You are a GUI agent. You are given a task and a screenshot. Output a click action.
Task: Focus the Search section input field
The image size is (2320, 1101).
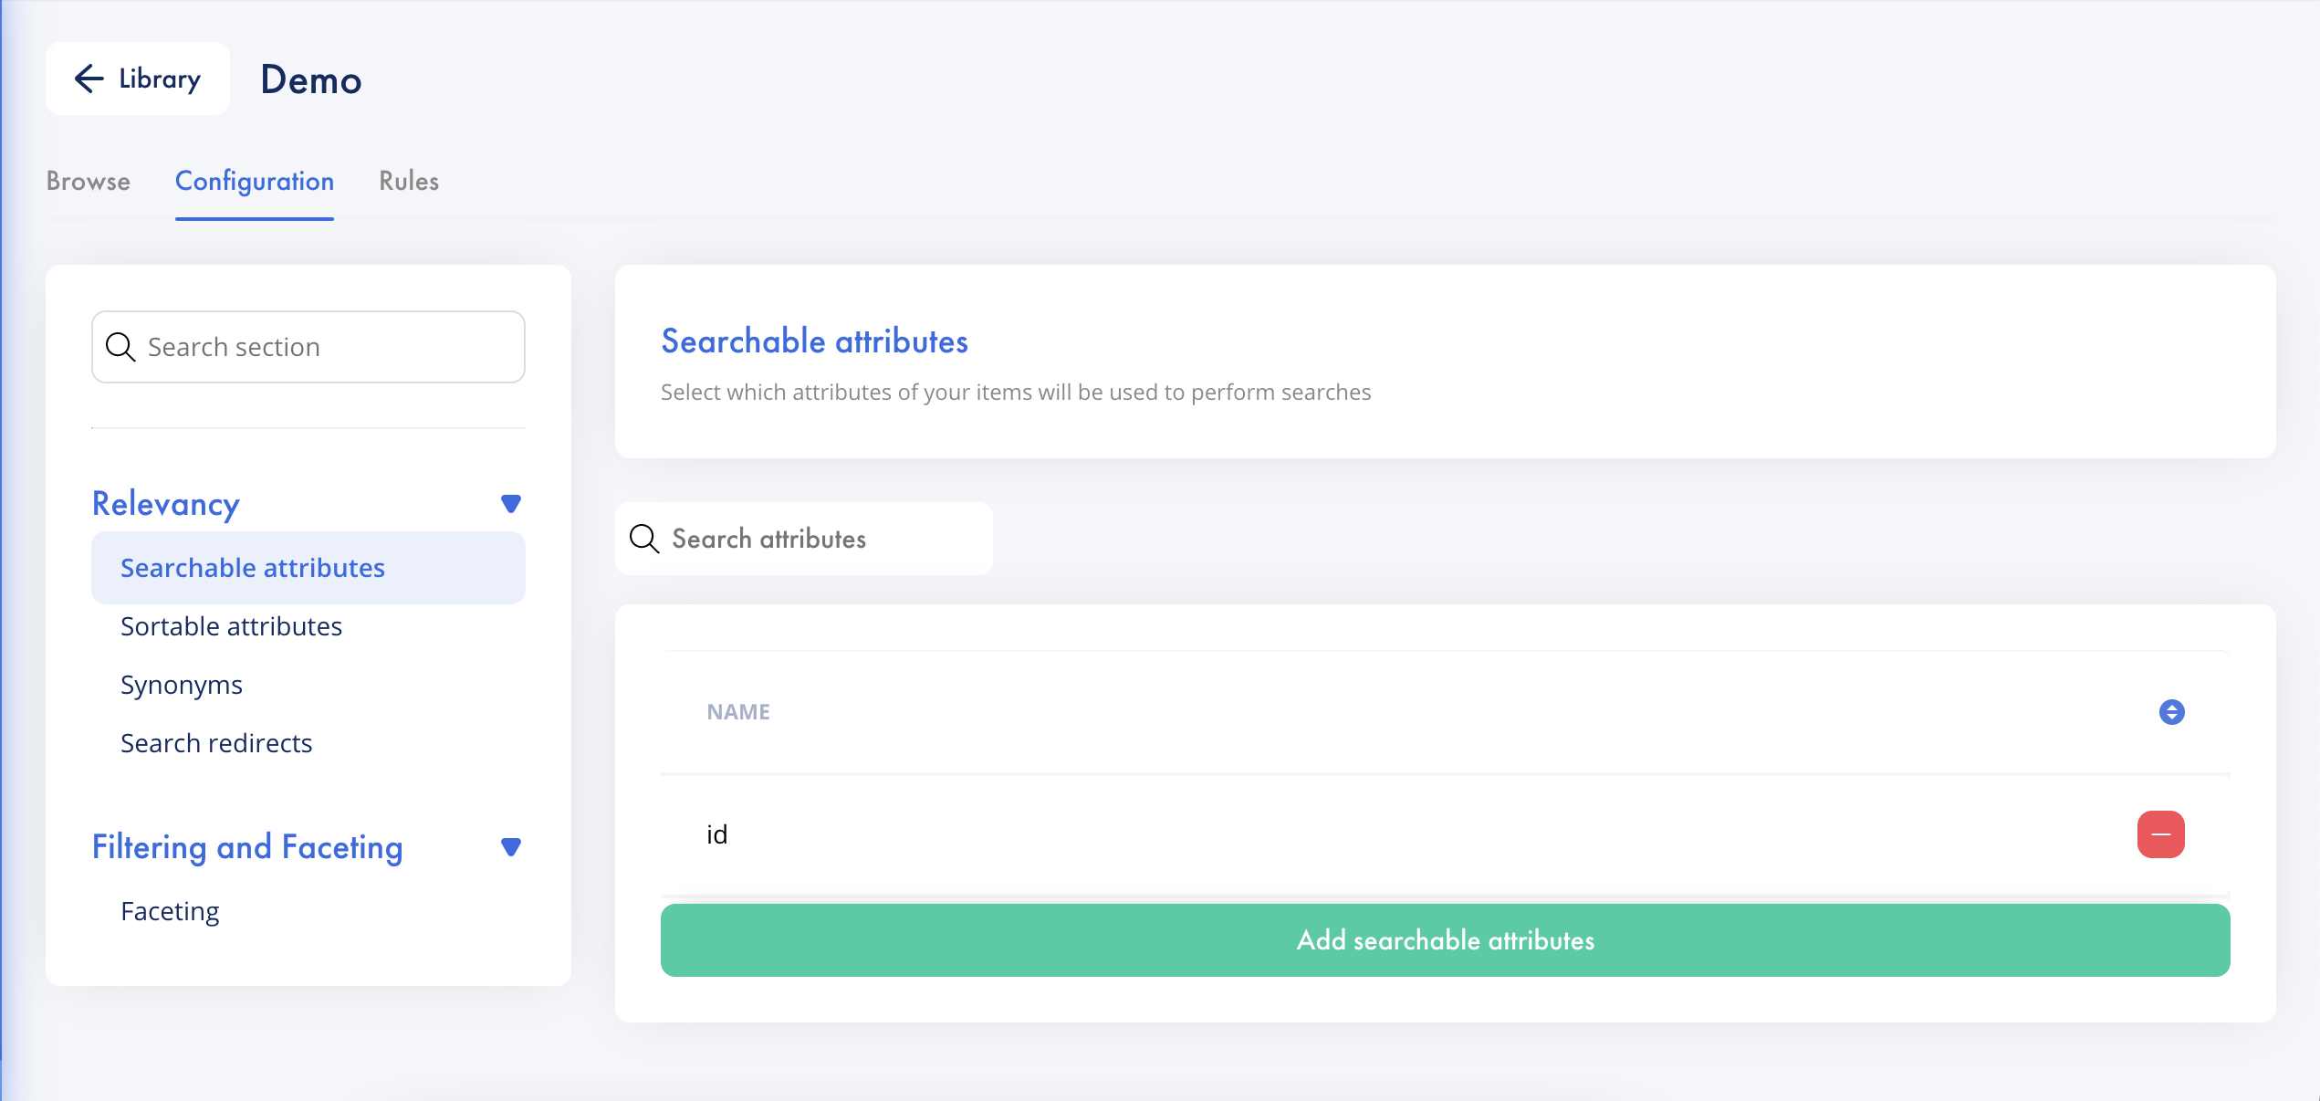[x=308, y=347]
